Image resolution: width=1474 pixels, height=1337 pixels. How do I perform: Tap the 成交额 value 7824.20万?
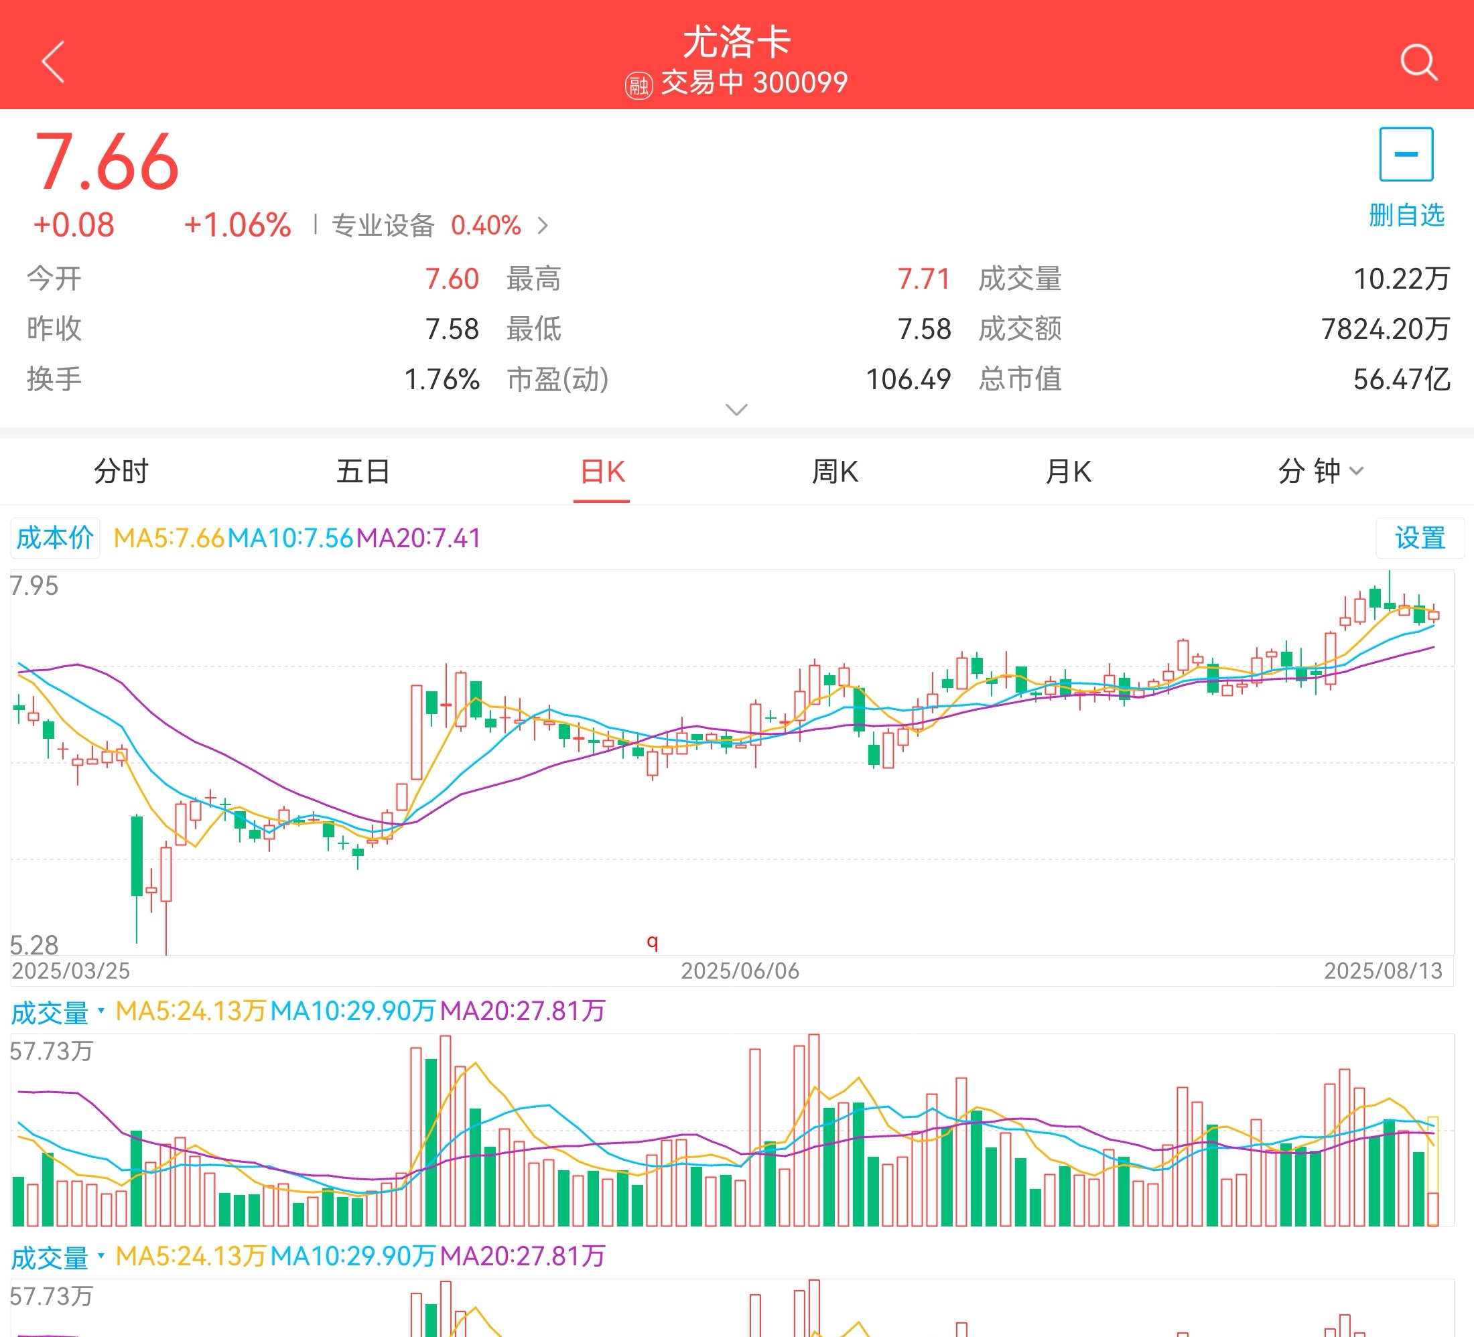(x=1386, y=329)
